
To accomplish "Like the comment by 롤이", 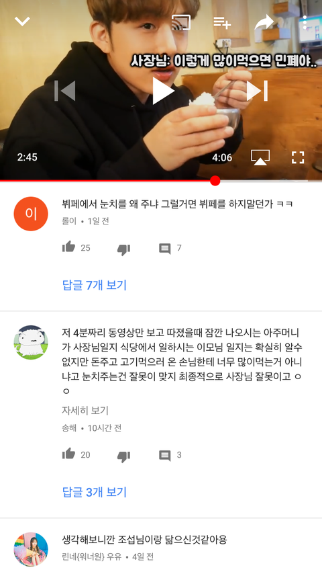I will pos(68,247).
